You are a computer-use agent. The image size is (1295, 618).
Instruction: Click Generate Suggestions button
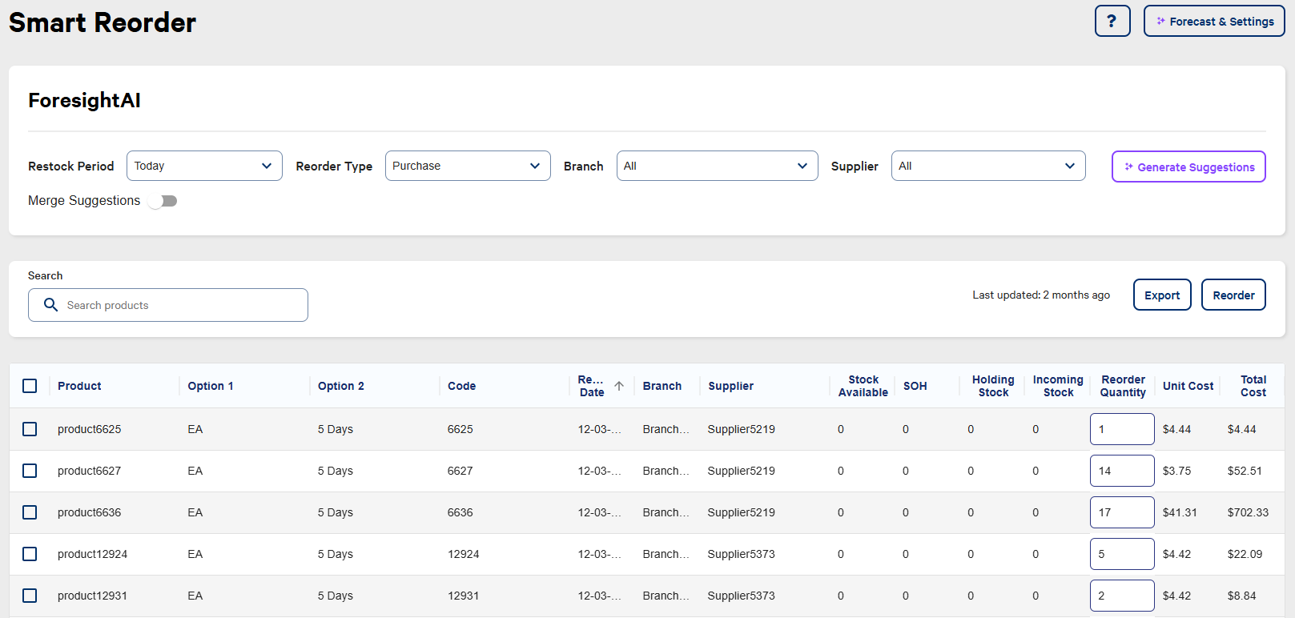point(1188,167)
